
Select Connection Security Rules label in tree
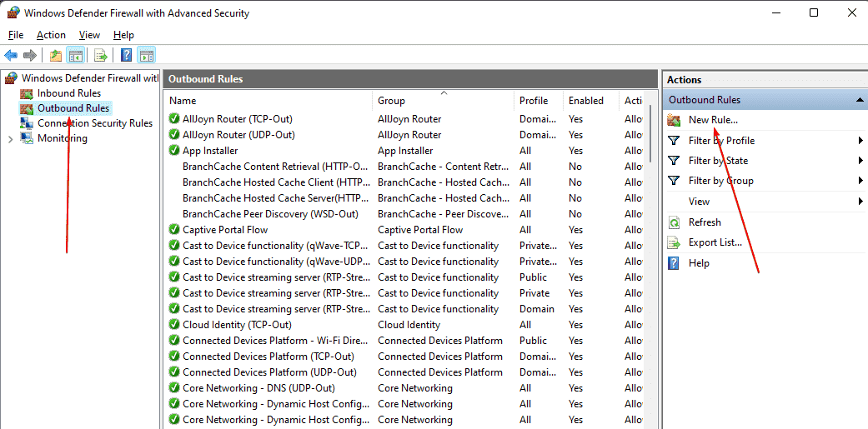[x=95, y=123]
